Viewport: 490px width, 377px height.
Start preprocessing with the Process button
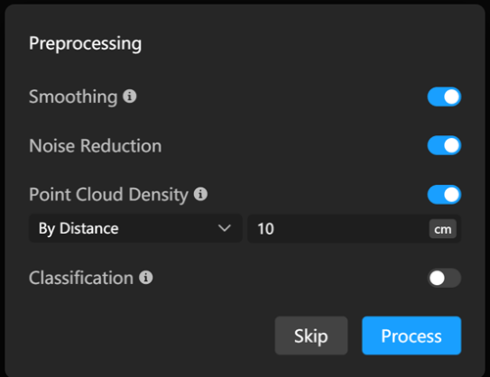412,336
